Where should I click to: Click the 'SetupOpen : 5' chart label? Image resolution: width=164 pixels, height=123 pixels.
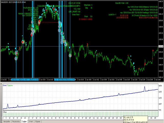(x=88, y=5)
